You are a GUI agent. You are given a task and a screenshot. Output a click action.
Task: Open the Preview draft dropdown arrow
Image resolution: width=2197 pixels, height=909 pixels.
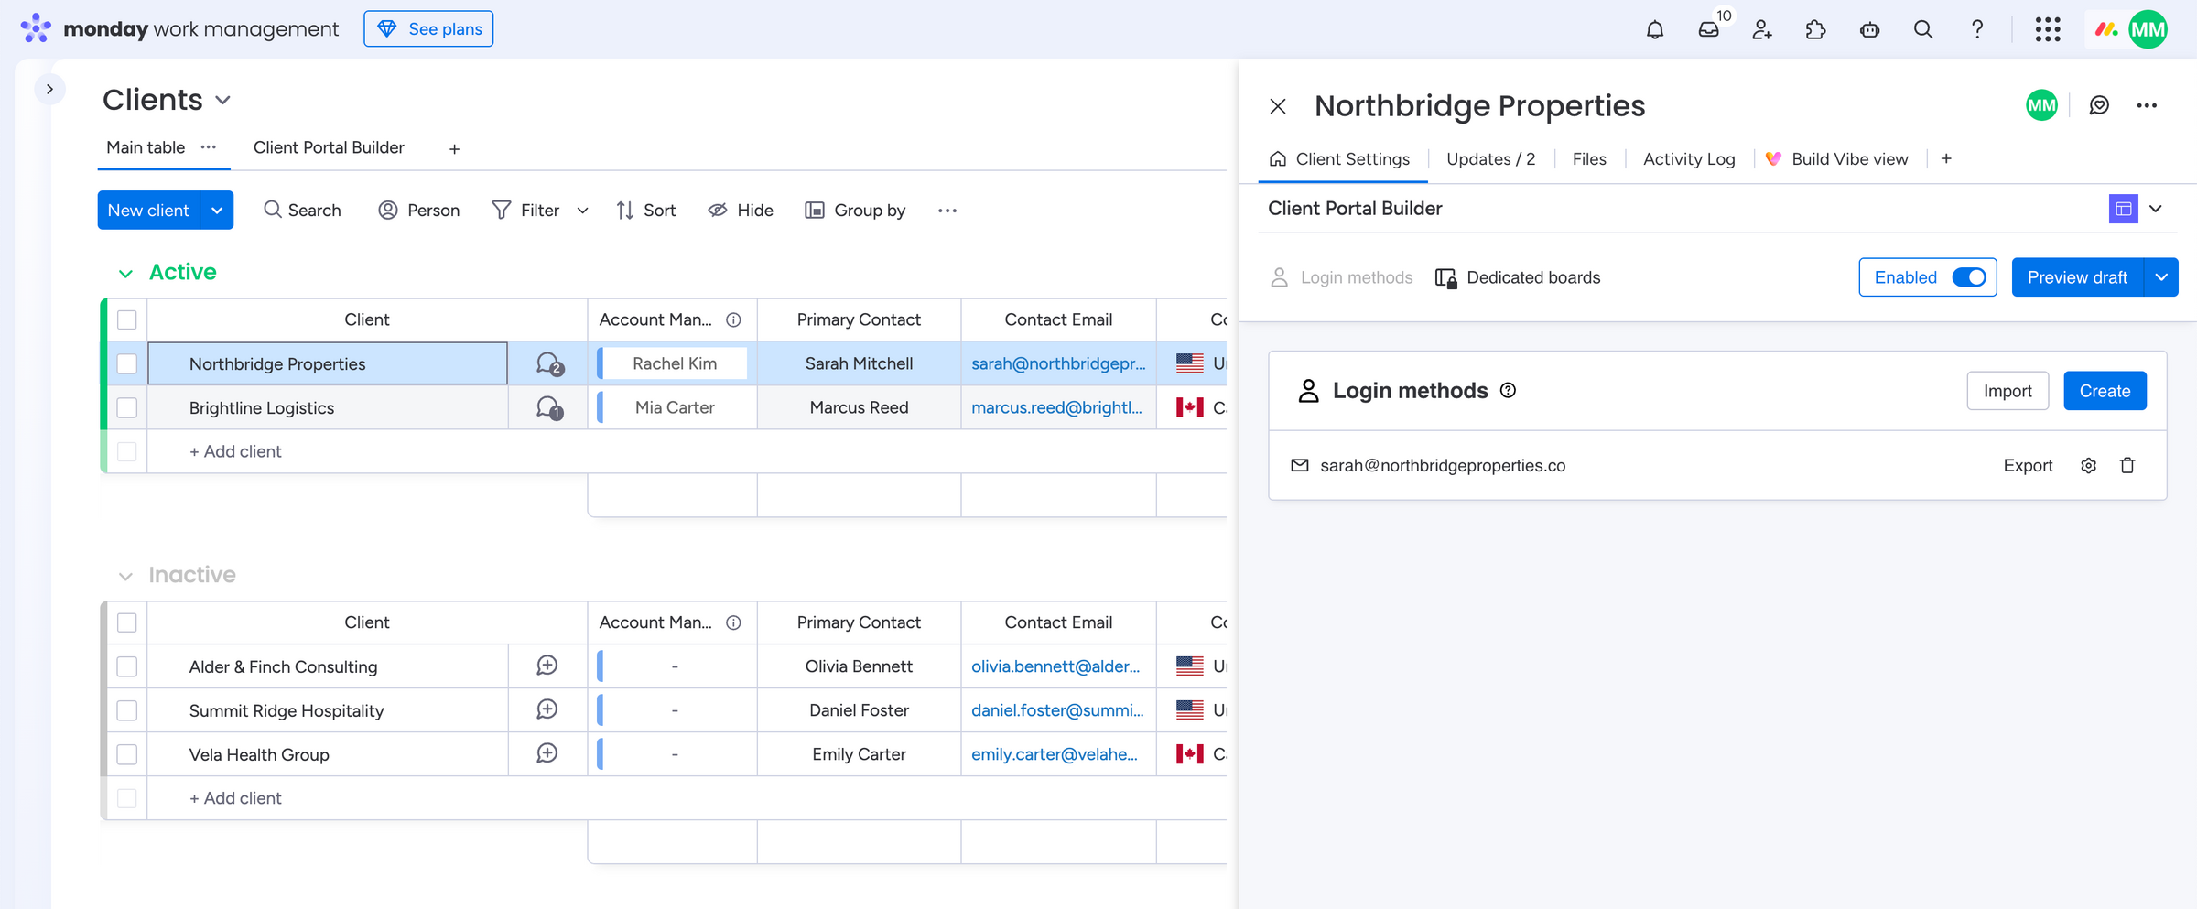pyautogui.click(x=2161, y=277)
